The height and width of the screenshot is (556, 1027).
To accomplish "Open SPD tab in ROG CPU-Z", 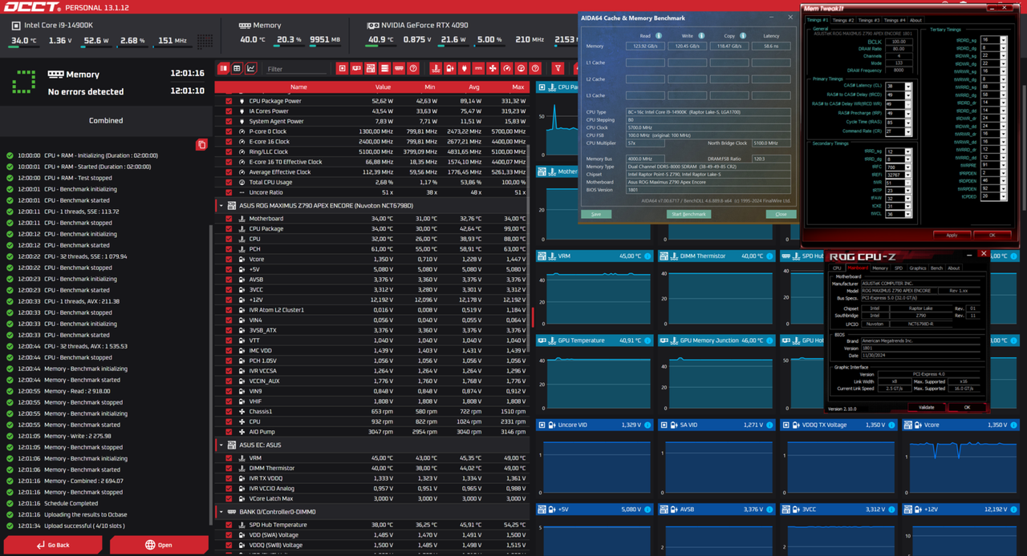I will pyautogui.click(x=899, y=268).
